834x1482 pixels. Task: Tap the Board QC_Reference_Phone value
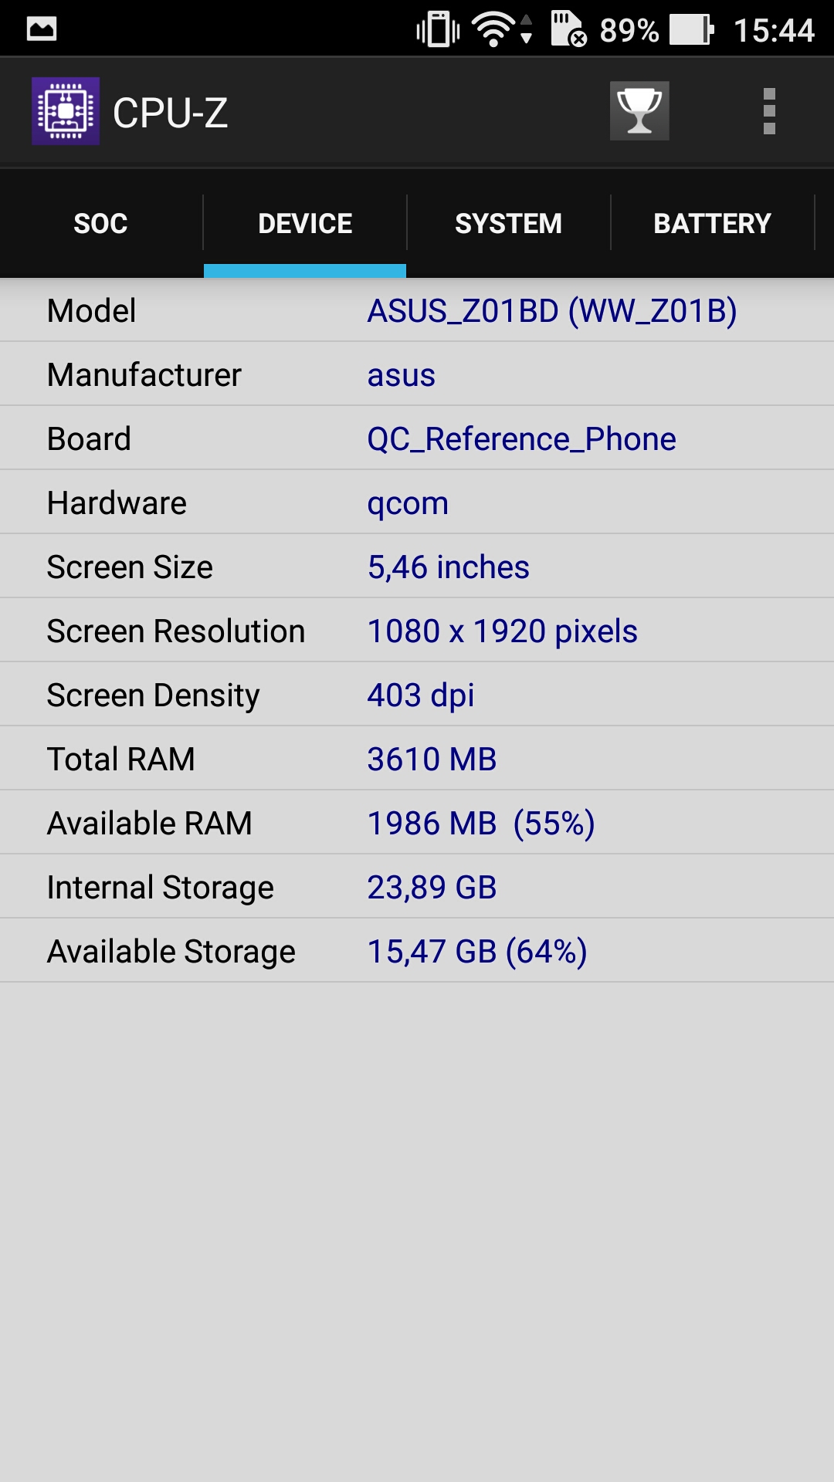tap(521, 439)
